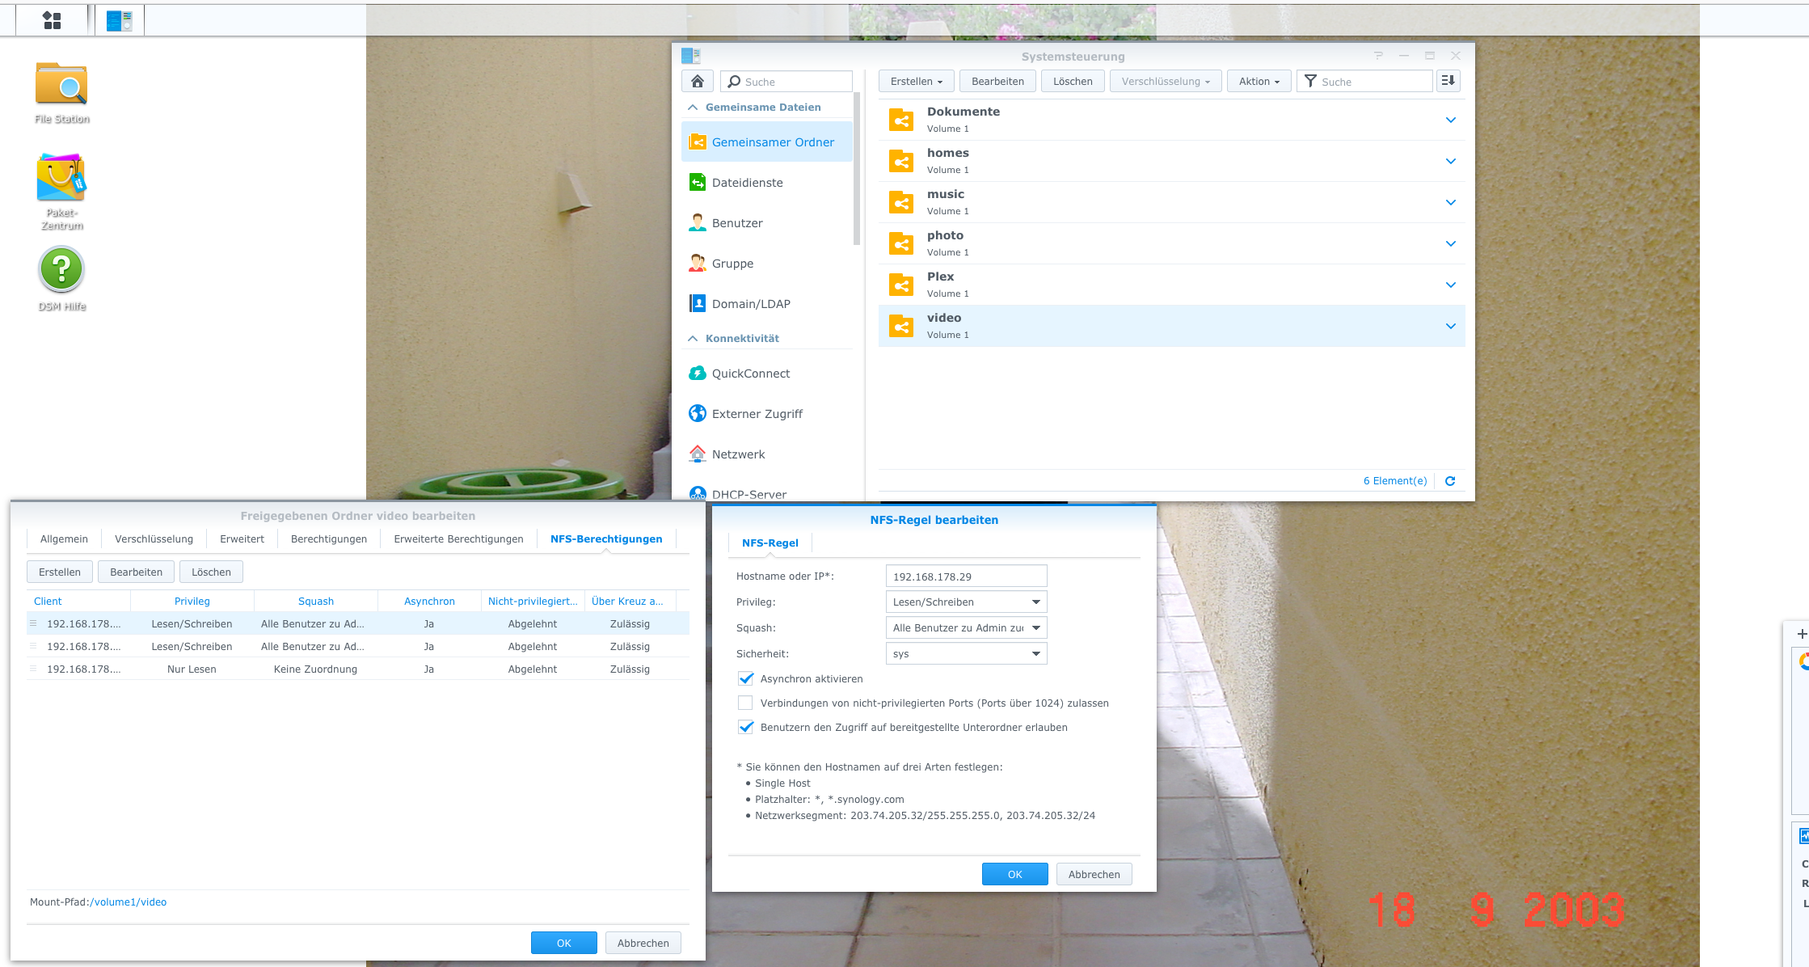
Task: Toggle Unterordner access checkbox
Action: (x=746, y=728)
